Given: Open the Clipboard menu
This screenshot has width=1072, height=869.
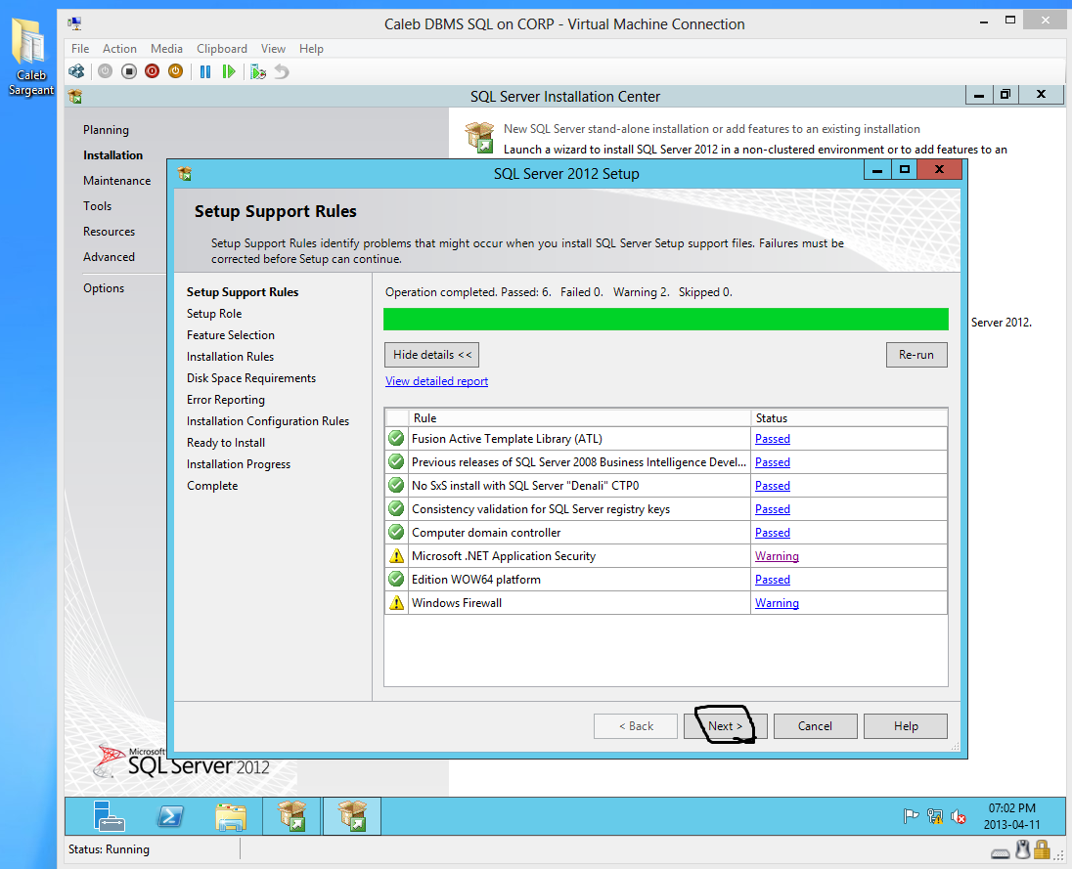Looking at the screenshot, I should [x=222, y=49].
